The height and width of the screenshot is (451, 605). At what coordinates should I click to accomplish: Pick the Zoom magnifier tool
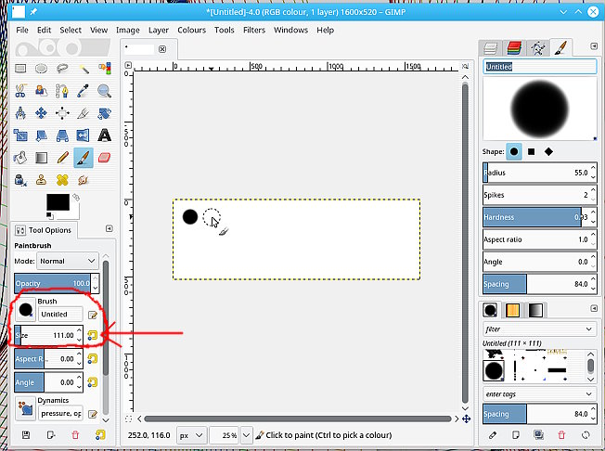click(x=104, y=91)
